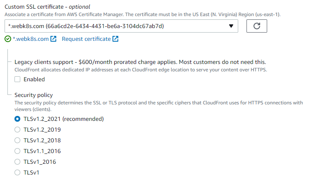Click the TLSv1.2_2021 (recommended) label text

pos(63,119)
